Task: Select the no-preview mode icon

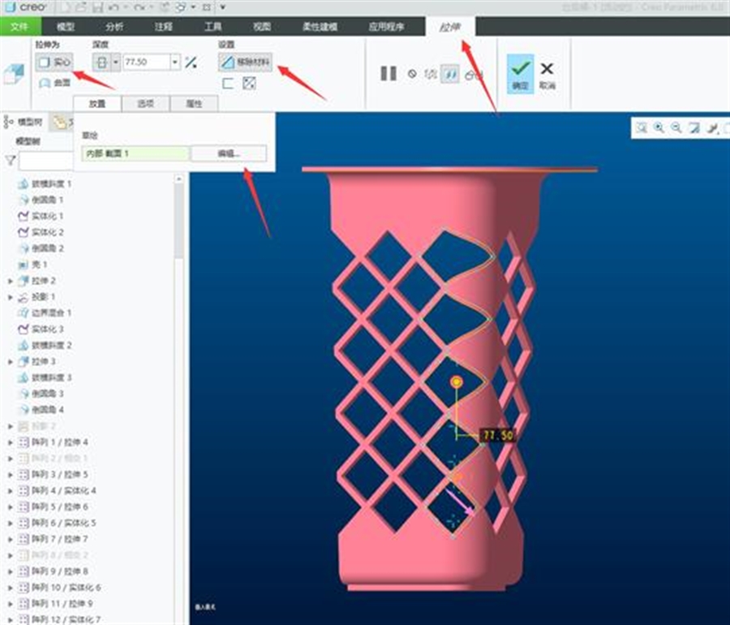Action: pyautogui.click(x=412, y=74)
